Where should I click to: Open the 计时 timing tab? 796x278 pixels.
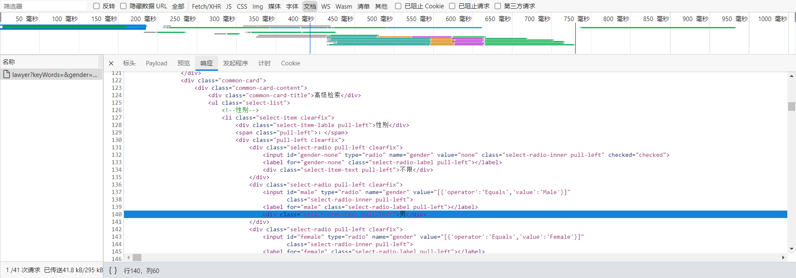[265, 63]
